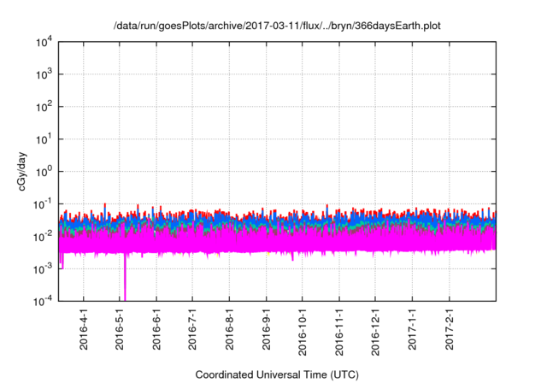Image resolution: width=547 pixels, height=383 pixels.
Task: Click the cGy/day y-axis label
Action: (26, 171)
